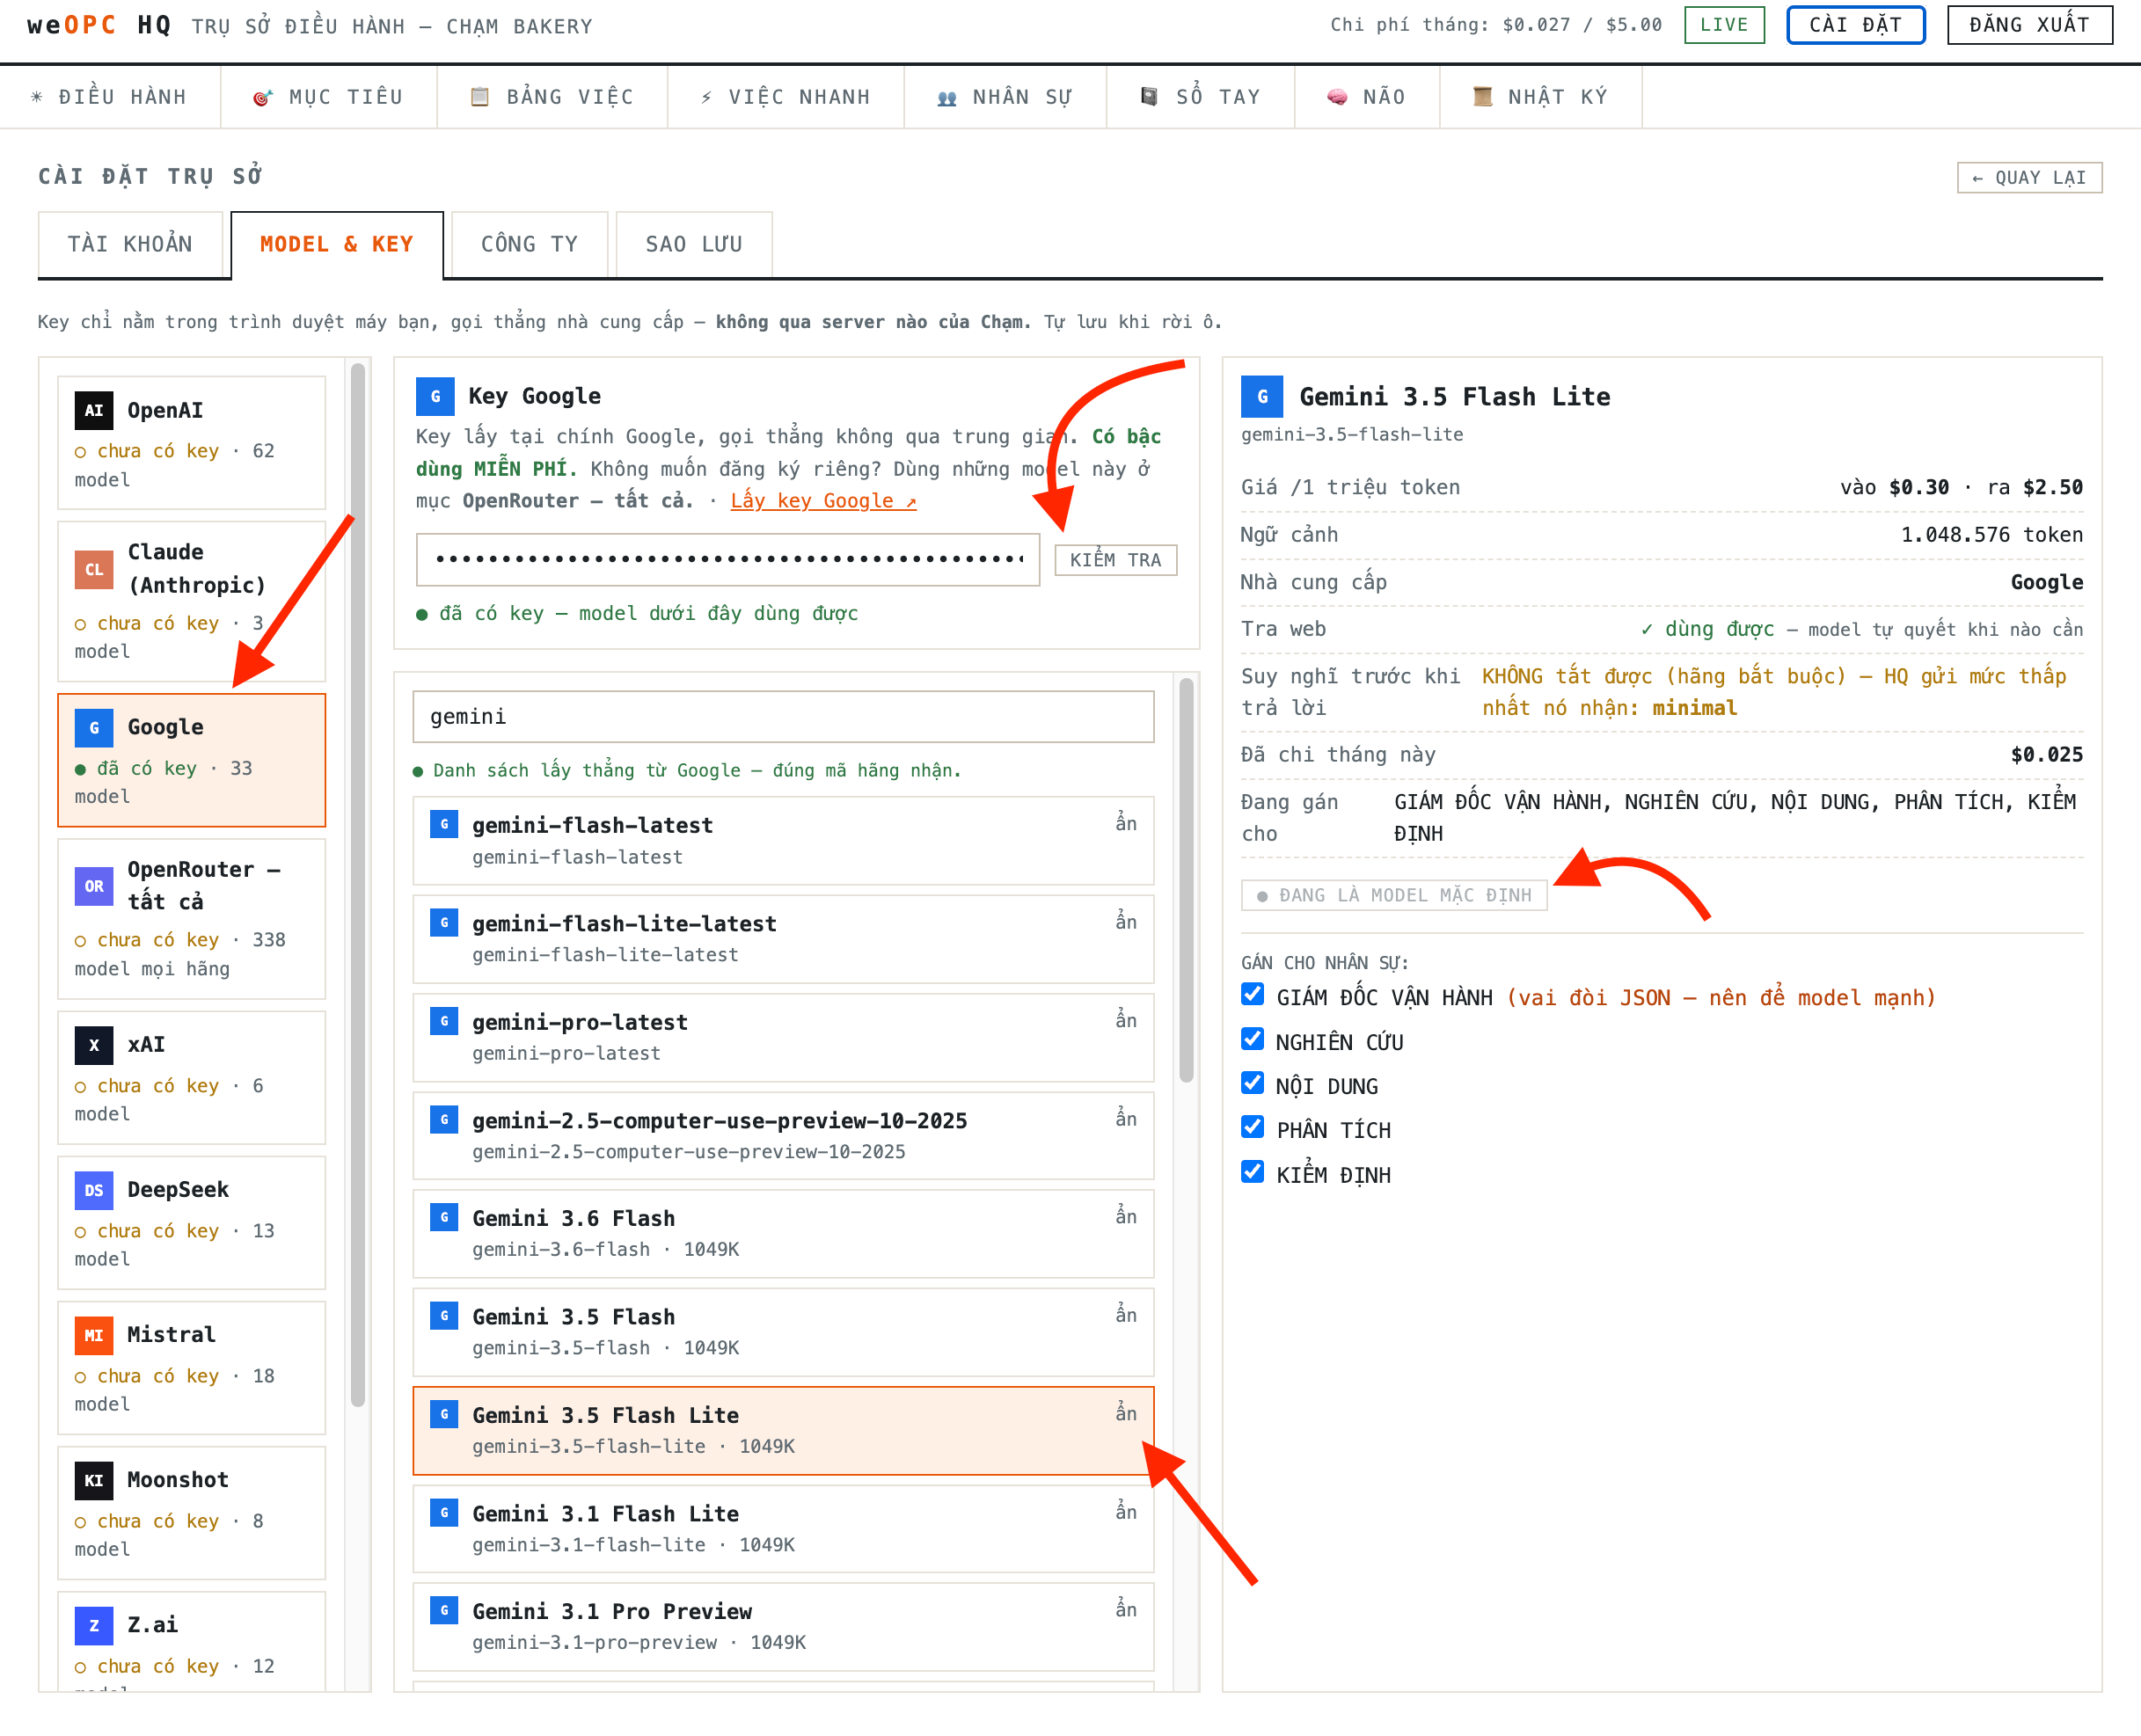
Task: Click the icon on Gemini 3.1 Flash Lite row
Action: (444, 1511)
